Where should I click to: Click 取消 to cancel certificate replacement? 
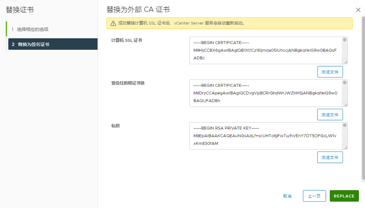287,196
